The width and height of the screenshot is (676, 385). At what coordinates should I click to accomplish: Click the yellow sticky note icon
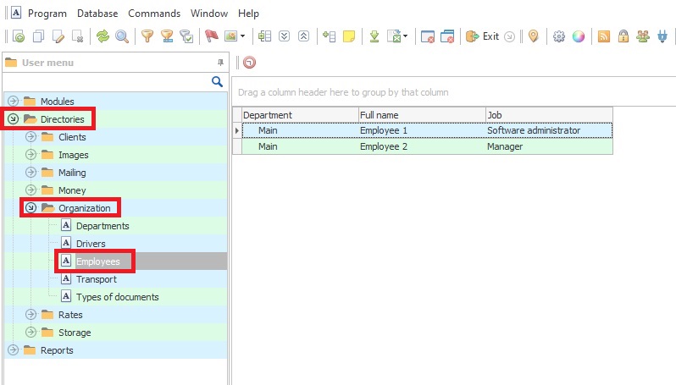pyautogui.click(x=348, y=36)
